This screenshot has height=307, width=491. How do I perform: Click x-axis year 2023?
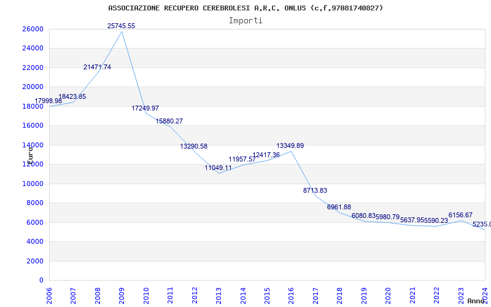click(461, 295)
